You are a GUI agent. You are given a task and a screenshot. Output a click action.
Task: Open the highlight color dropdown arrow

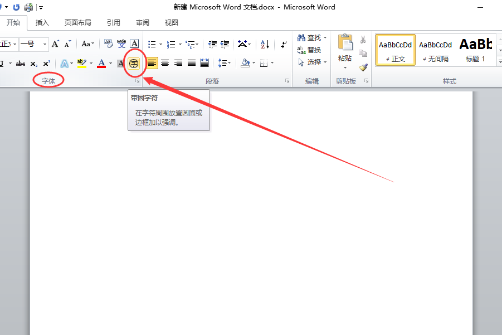(91, 64)
